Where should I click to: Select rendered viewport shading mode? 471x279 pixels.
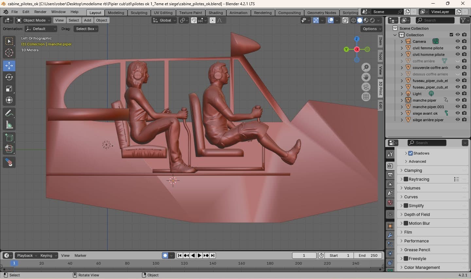pyautogui.click(x=372, y=20)
